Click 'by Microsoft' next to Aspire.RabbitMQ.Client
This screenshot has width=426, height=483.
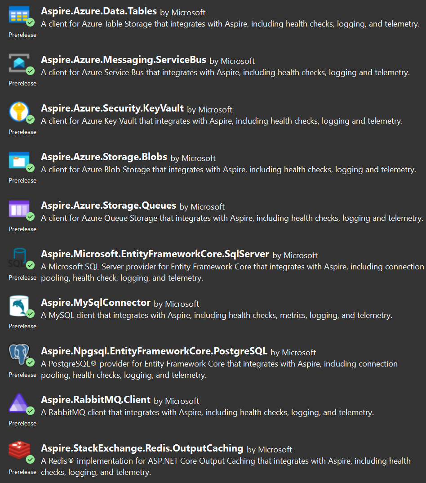pyautogui.click(x=176, y=401)
